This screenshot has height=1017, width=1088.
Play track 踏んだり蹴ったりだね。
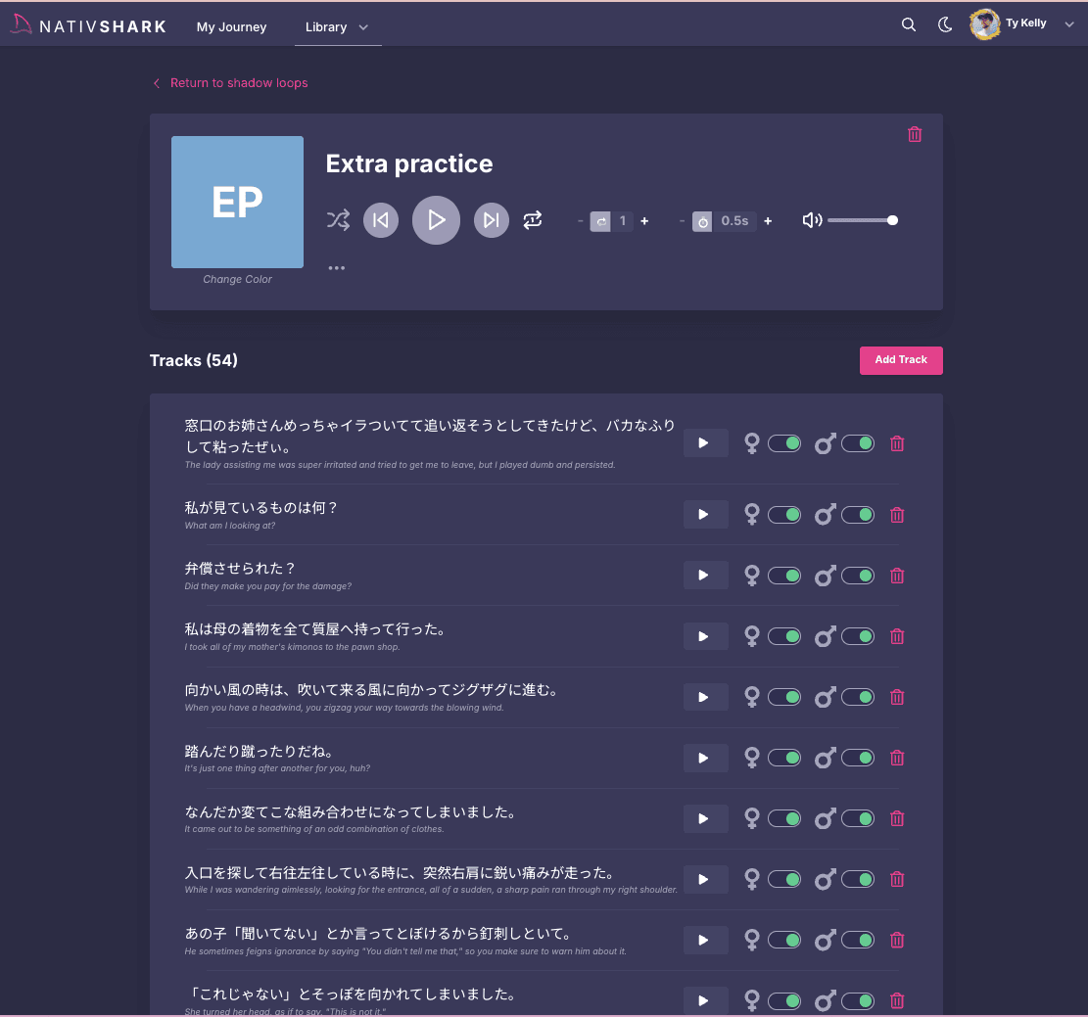pyautogui.click(x=705, y=759)
